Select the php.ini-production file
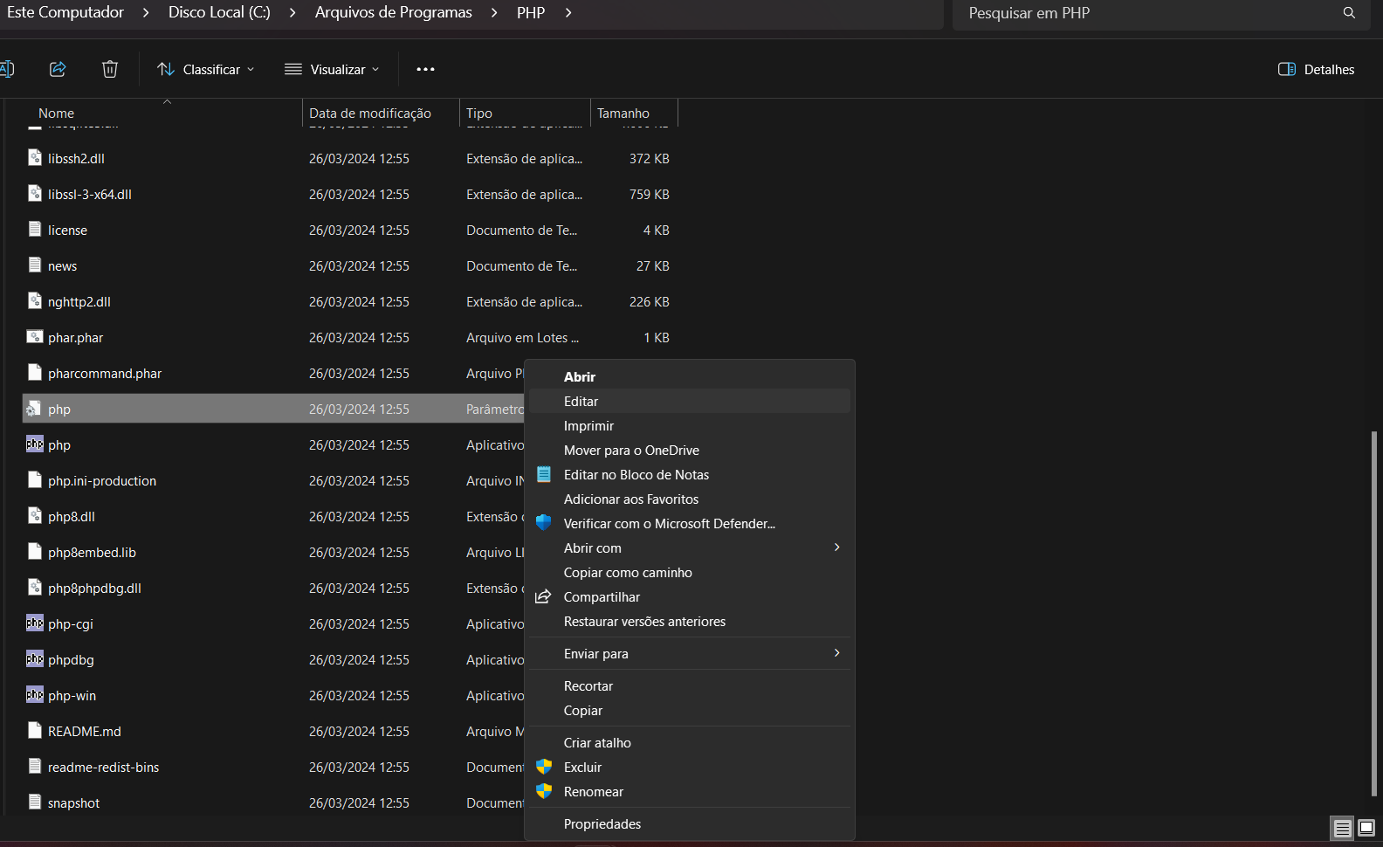This screenshot has height=847, width=1383. (x=102, y=480)
